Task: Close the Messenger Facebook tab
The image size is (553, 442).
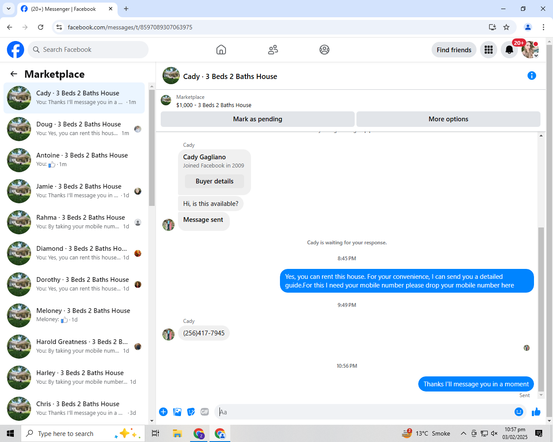Action: (111, 9)
